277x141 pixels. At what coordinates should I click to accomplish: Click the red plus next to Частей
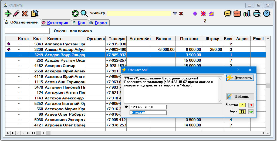click(x=251, y=105)
